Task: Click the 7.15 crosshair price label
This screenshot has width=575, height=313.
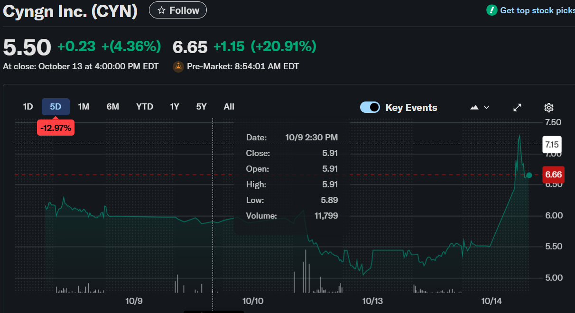Action: click(x=551, y=144)
